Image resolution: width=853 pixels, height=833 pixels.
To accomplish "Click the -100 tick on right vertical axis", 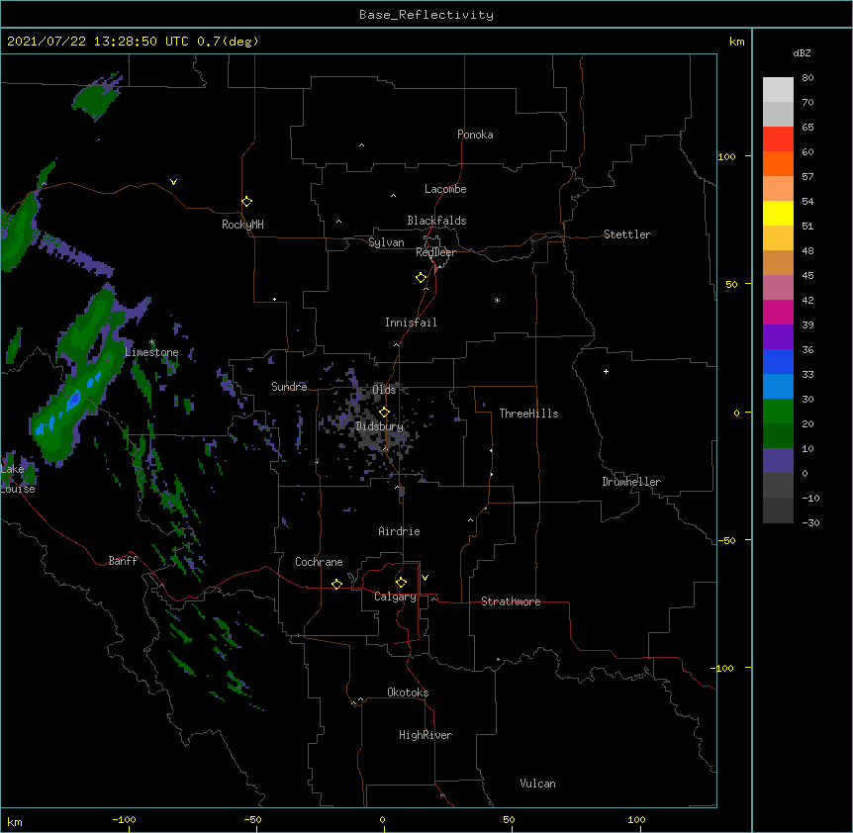I will coord(723,668).
